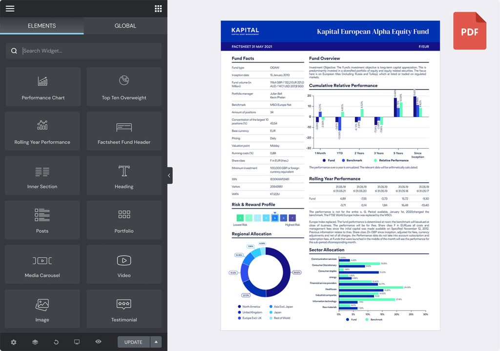Click the Regional Allocation heading
Viewport: 500px width, 351px height.
click(x=251, y=234)
